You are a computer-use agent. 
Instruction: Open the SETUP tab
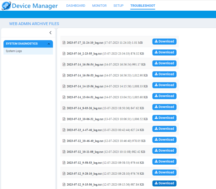118,6
